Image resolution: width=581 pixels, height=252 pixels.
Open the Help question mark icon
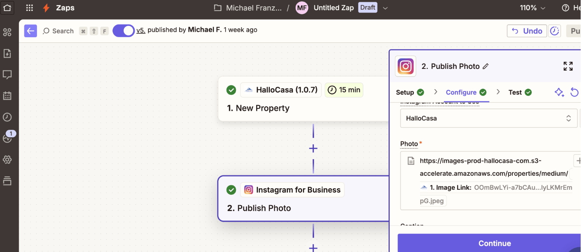[x=566, y=8]
